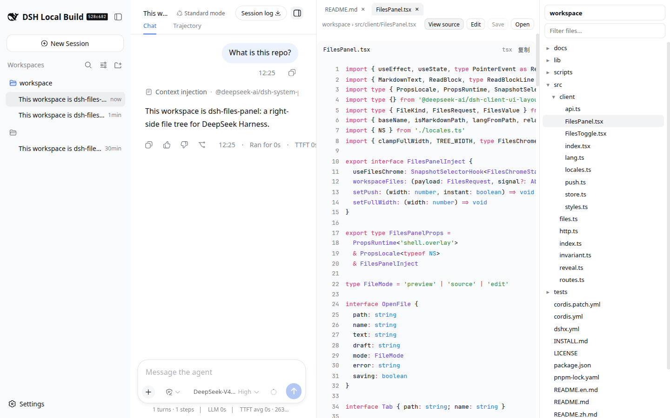
Task: Switch to the Trajectory tab
Action: [187, 26]
